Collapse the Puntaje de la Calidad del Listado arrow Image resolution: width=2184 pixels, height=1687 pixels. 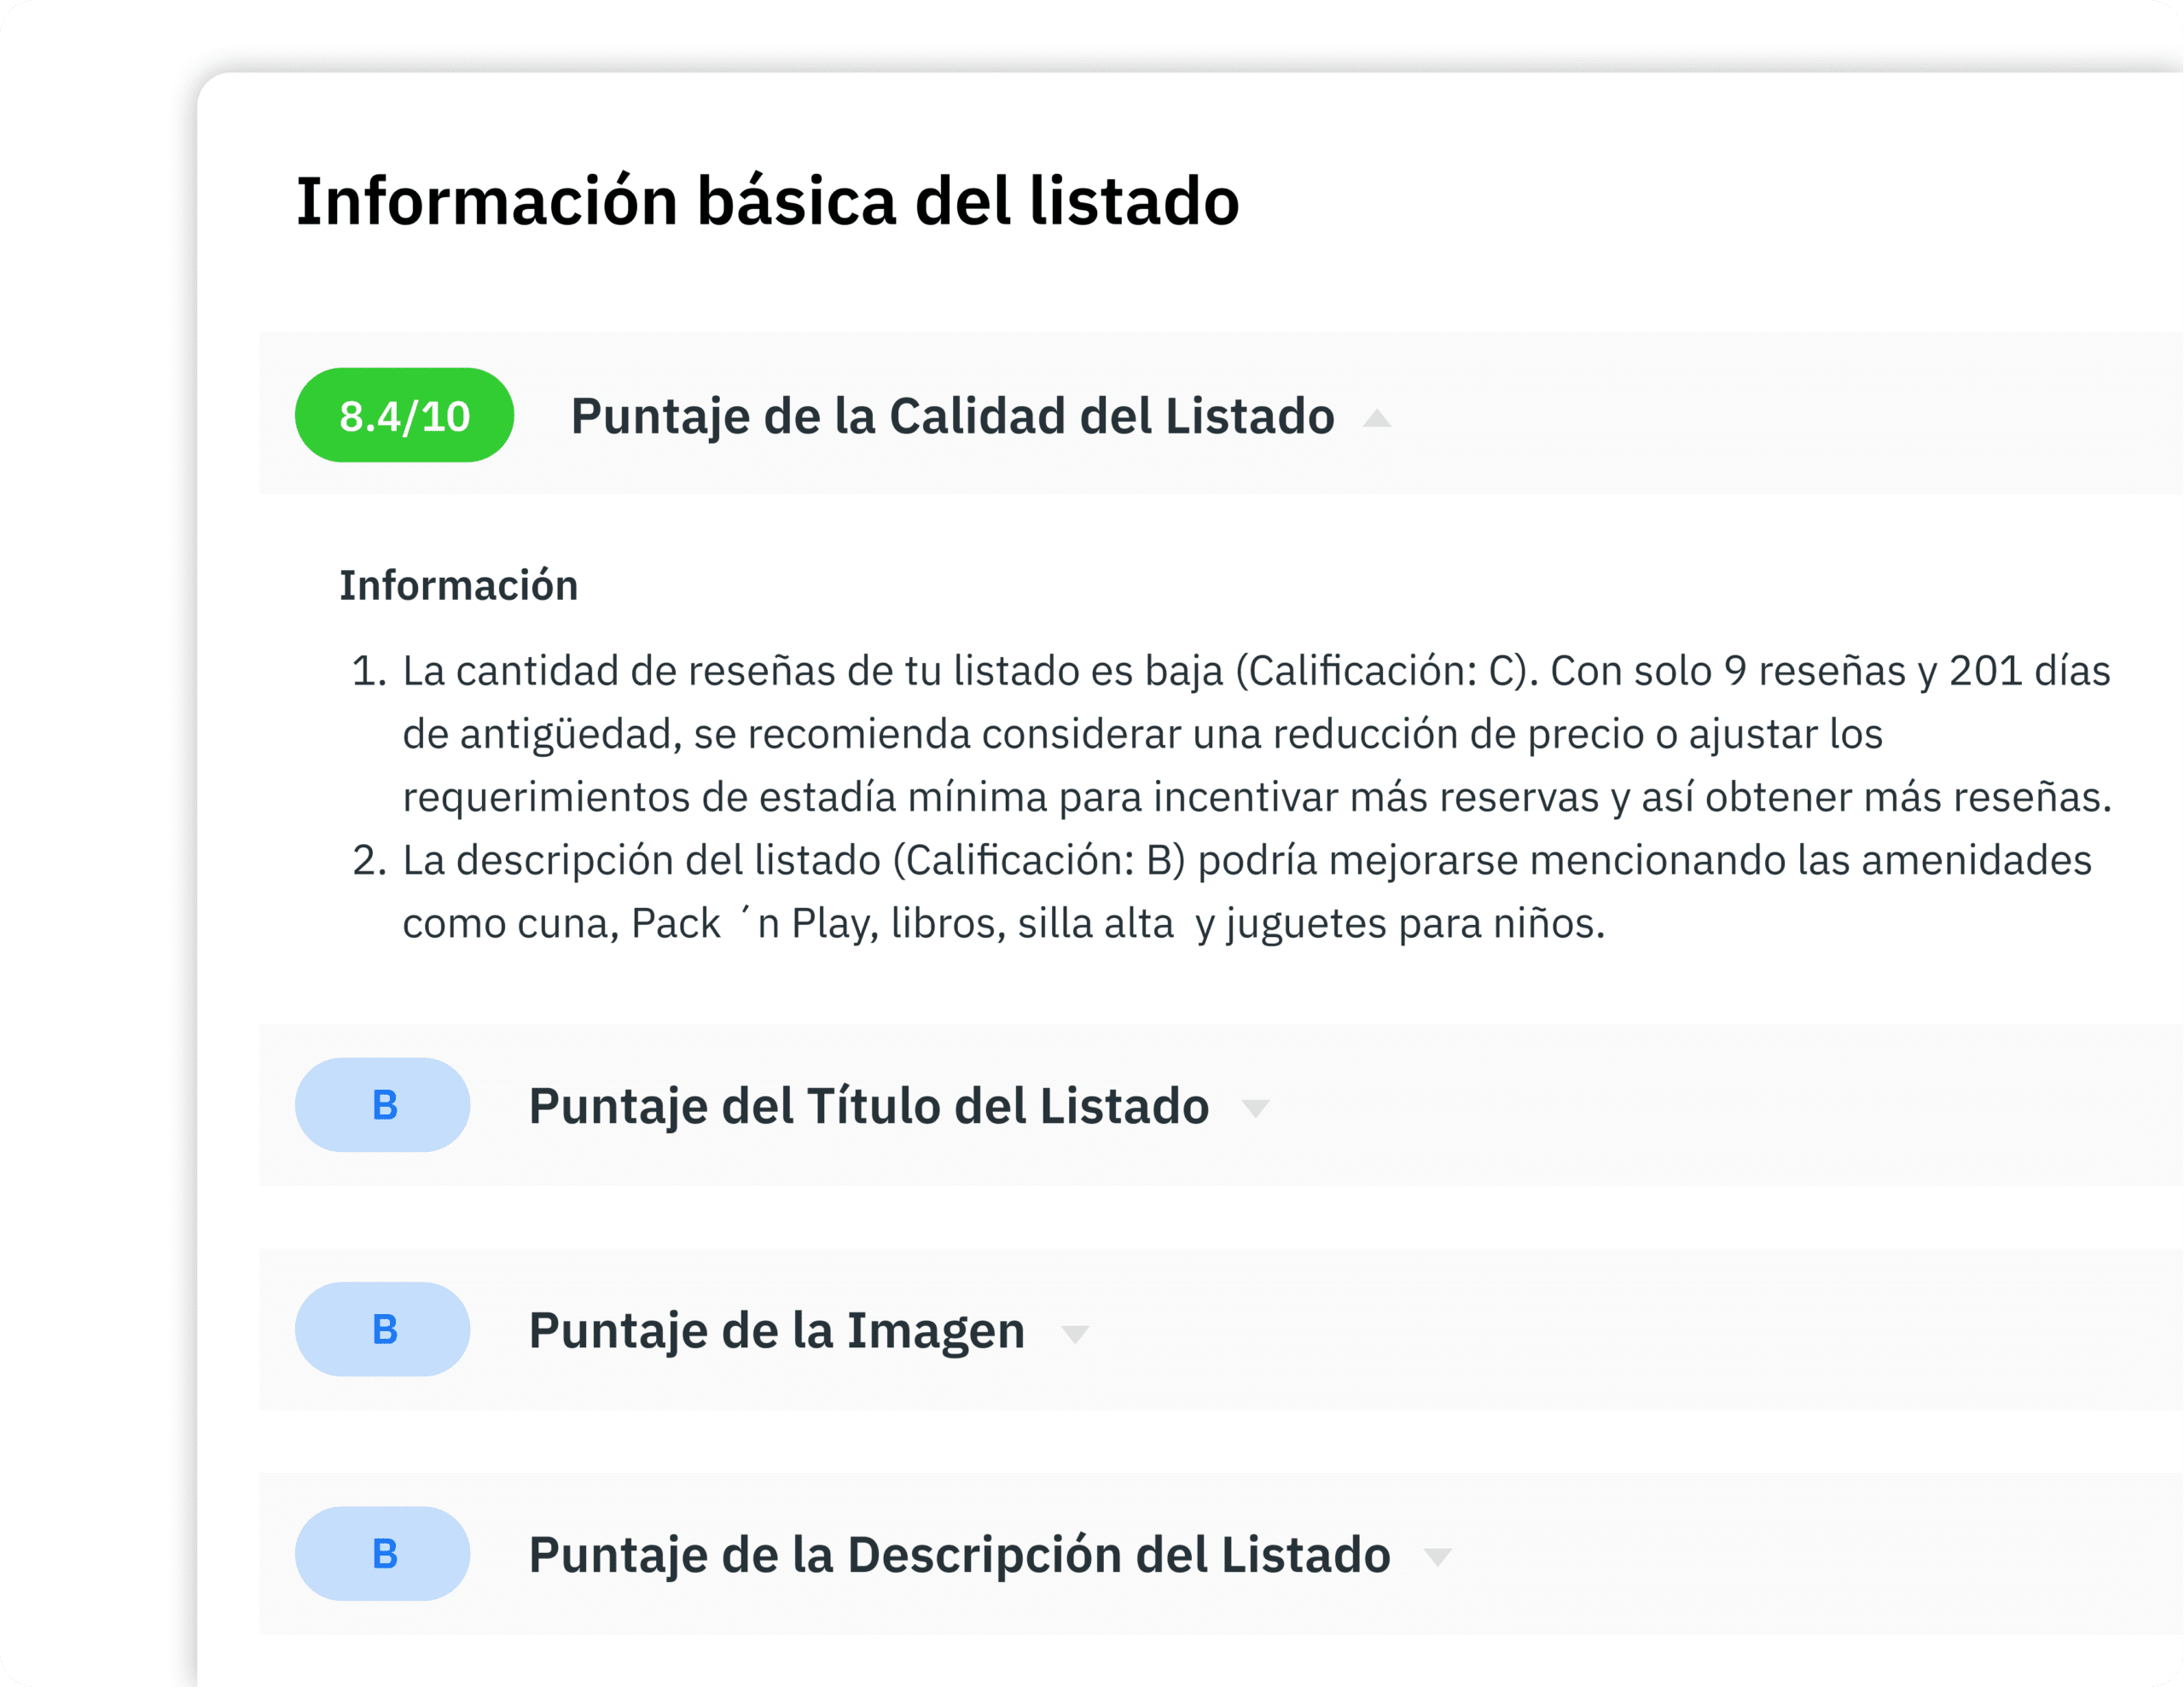[x=1377, y=418]
